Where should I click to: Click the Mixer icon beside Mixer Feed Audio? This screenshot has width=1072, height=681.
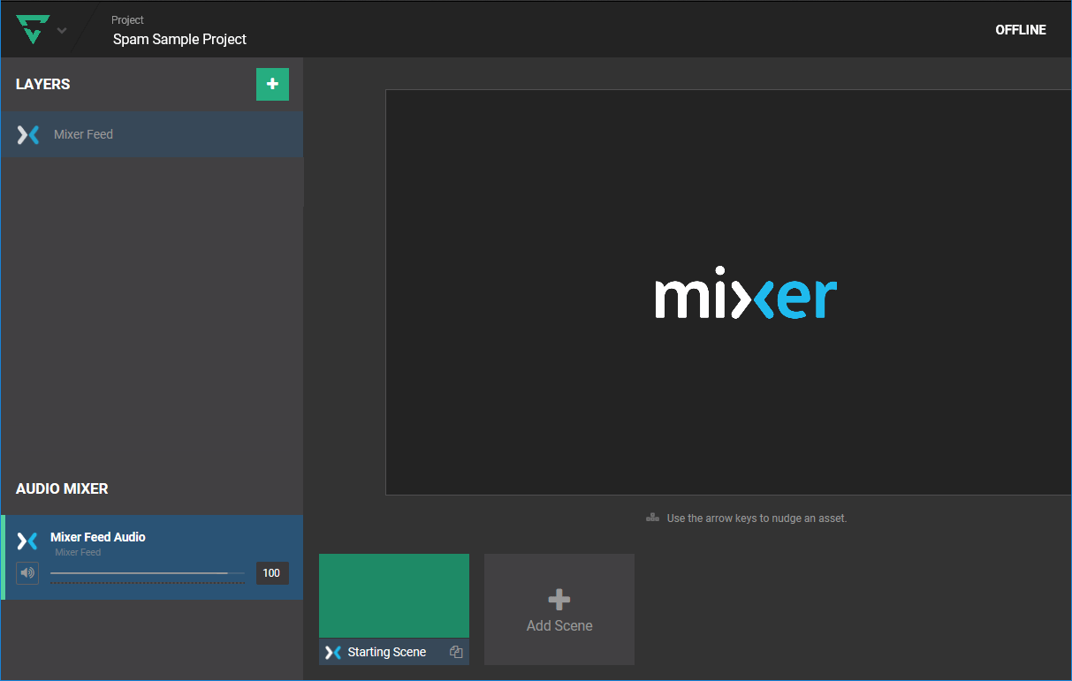click(x=27, y=541)
